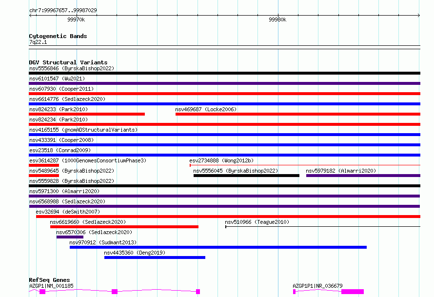This screenshot has height=297, width=434.
Task: Select esv32694 (deSmith2007) label
Action: coord(68,212)
